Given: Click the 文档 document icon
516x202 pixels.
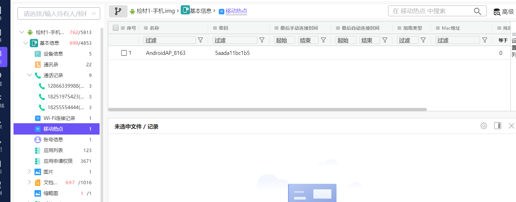Looking at the screenshot, I should pyautogui.click(x=38, y=183).
